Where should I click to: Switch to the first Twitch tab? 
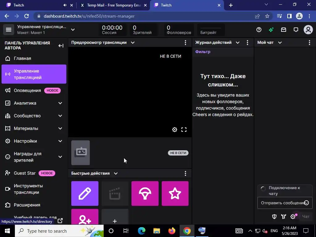pyautogui.click(x=38, y=5)
